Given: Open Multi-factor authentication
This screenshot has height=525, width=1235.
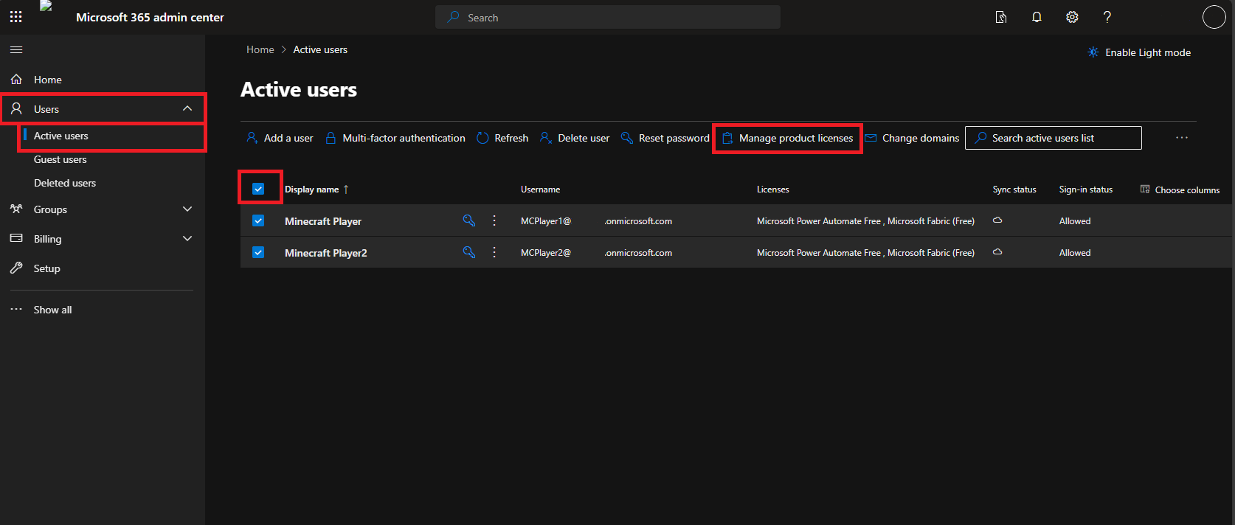Looking at the screenshot, I should click(395, 138).
